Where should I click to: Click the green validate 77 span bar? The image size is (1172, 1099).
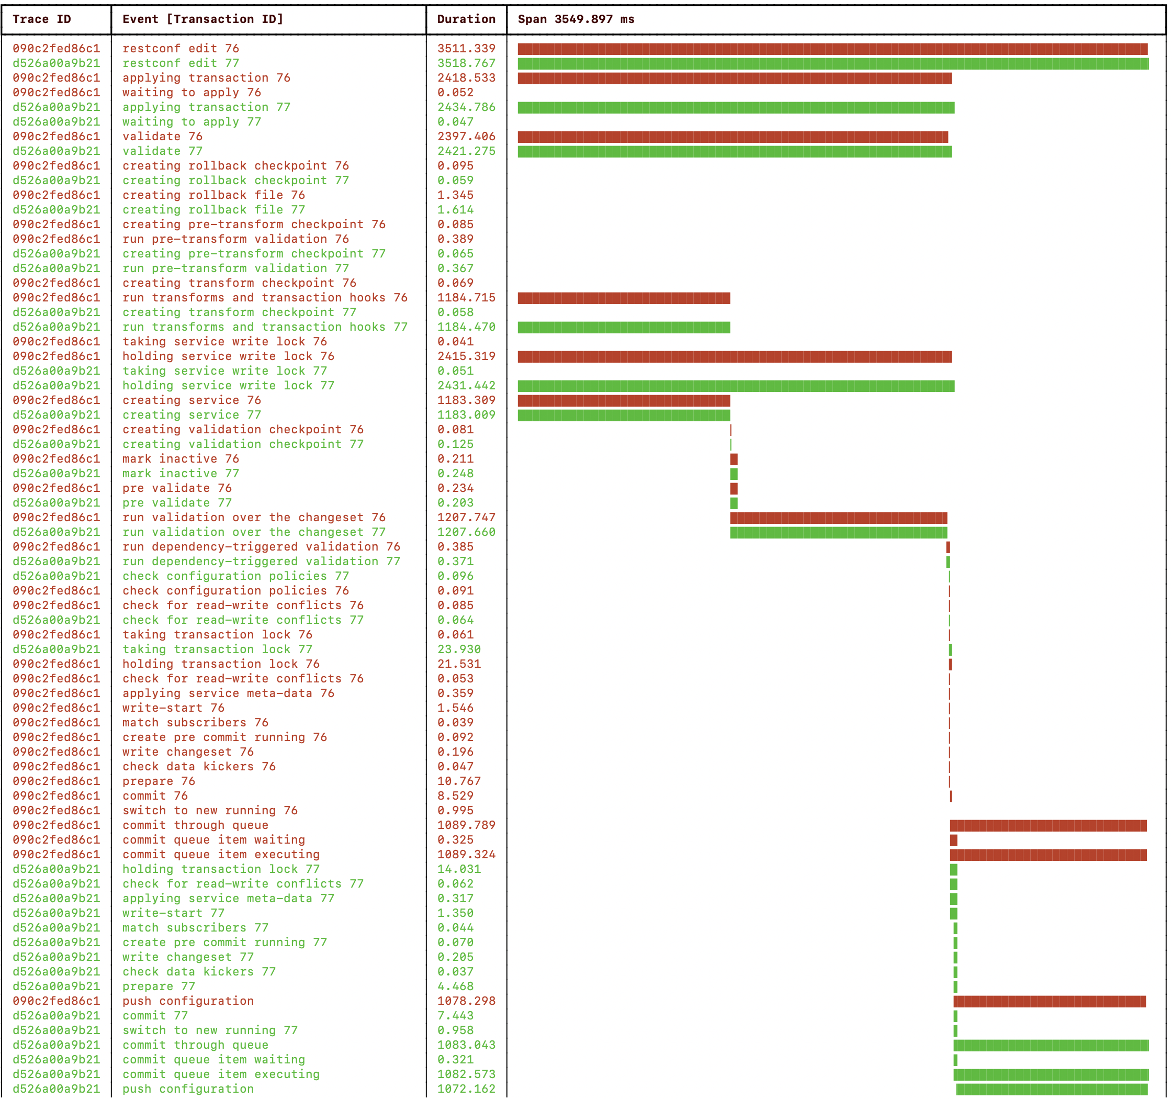[734, 152]
